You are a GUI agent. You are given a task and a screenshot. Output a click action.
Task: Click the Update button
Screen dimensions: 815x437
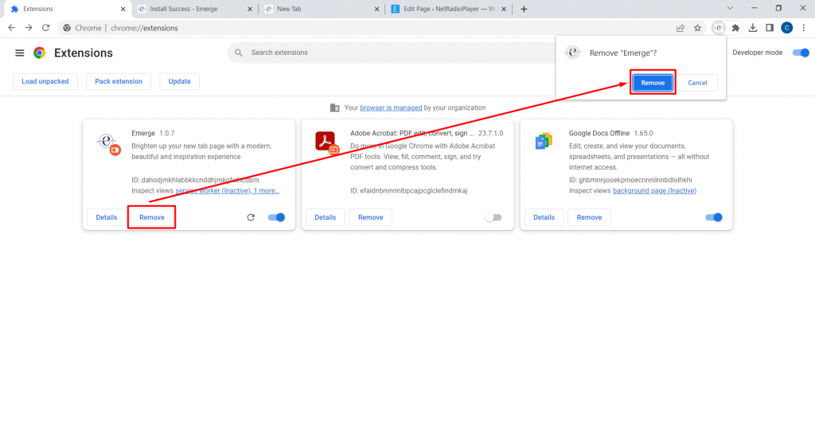(179, 81)
